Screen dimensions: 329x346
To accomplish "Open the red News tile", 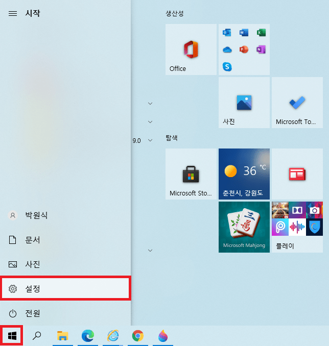I will pos(297,174).
